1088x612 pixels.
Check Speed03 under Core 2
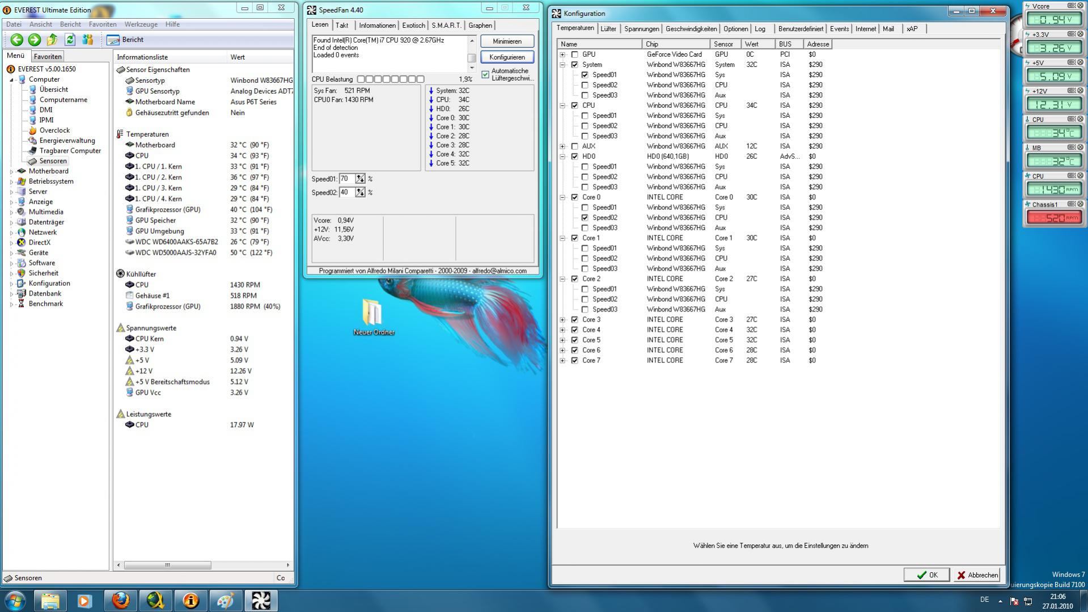585,310
